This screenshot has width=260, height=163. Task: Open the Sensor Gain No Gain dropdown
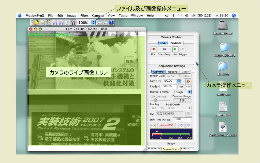[x=173, y=76]
